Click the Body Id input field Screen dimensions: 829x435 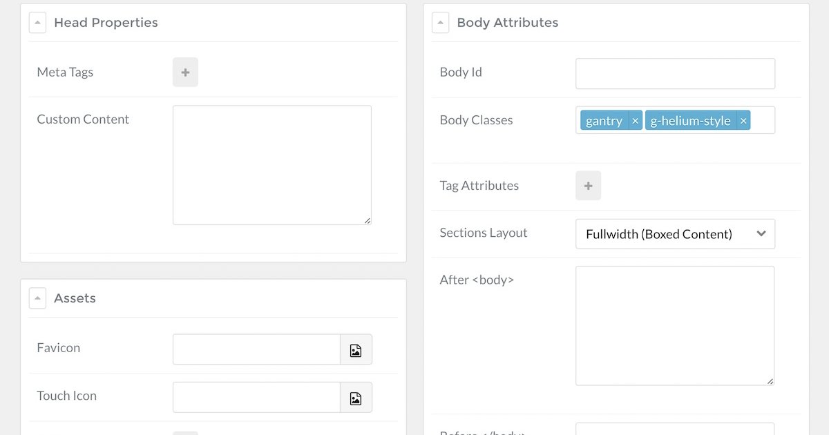pos(675,73)
